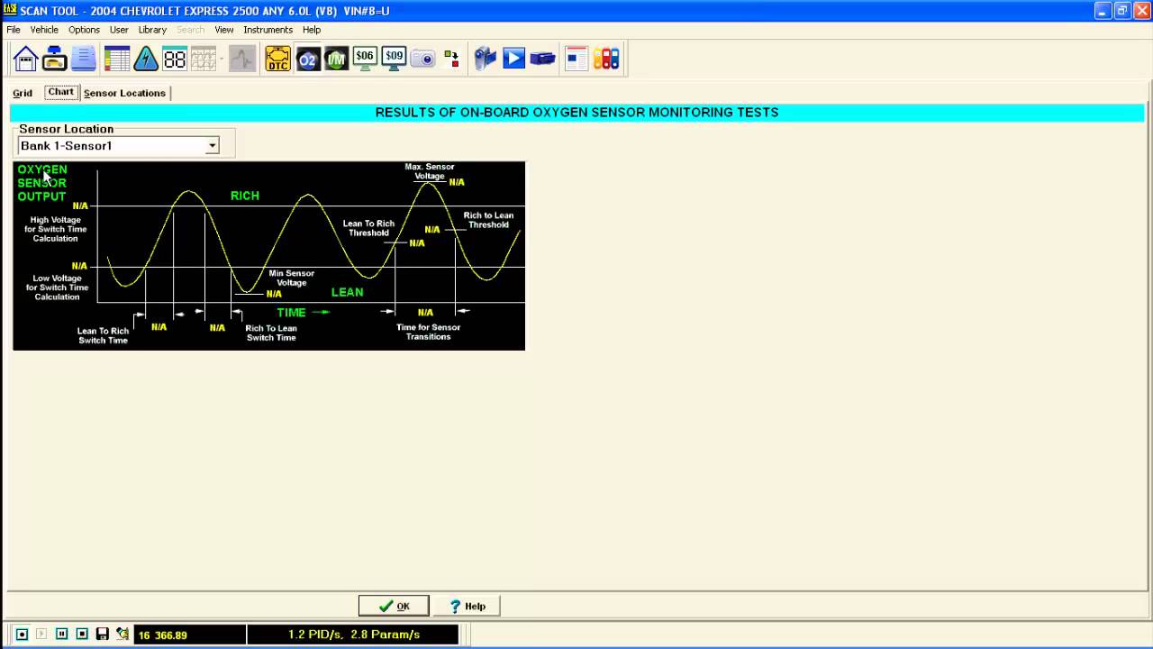The image size is (1153, 649).
Task: Click the 'Lean To Rich Switch Time' label
Action: pyautogui.click(x=104, y=335)
